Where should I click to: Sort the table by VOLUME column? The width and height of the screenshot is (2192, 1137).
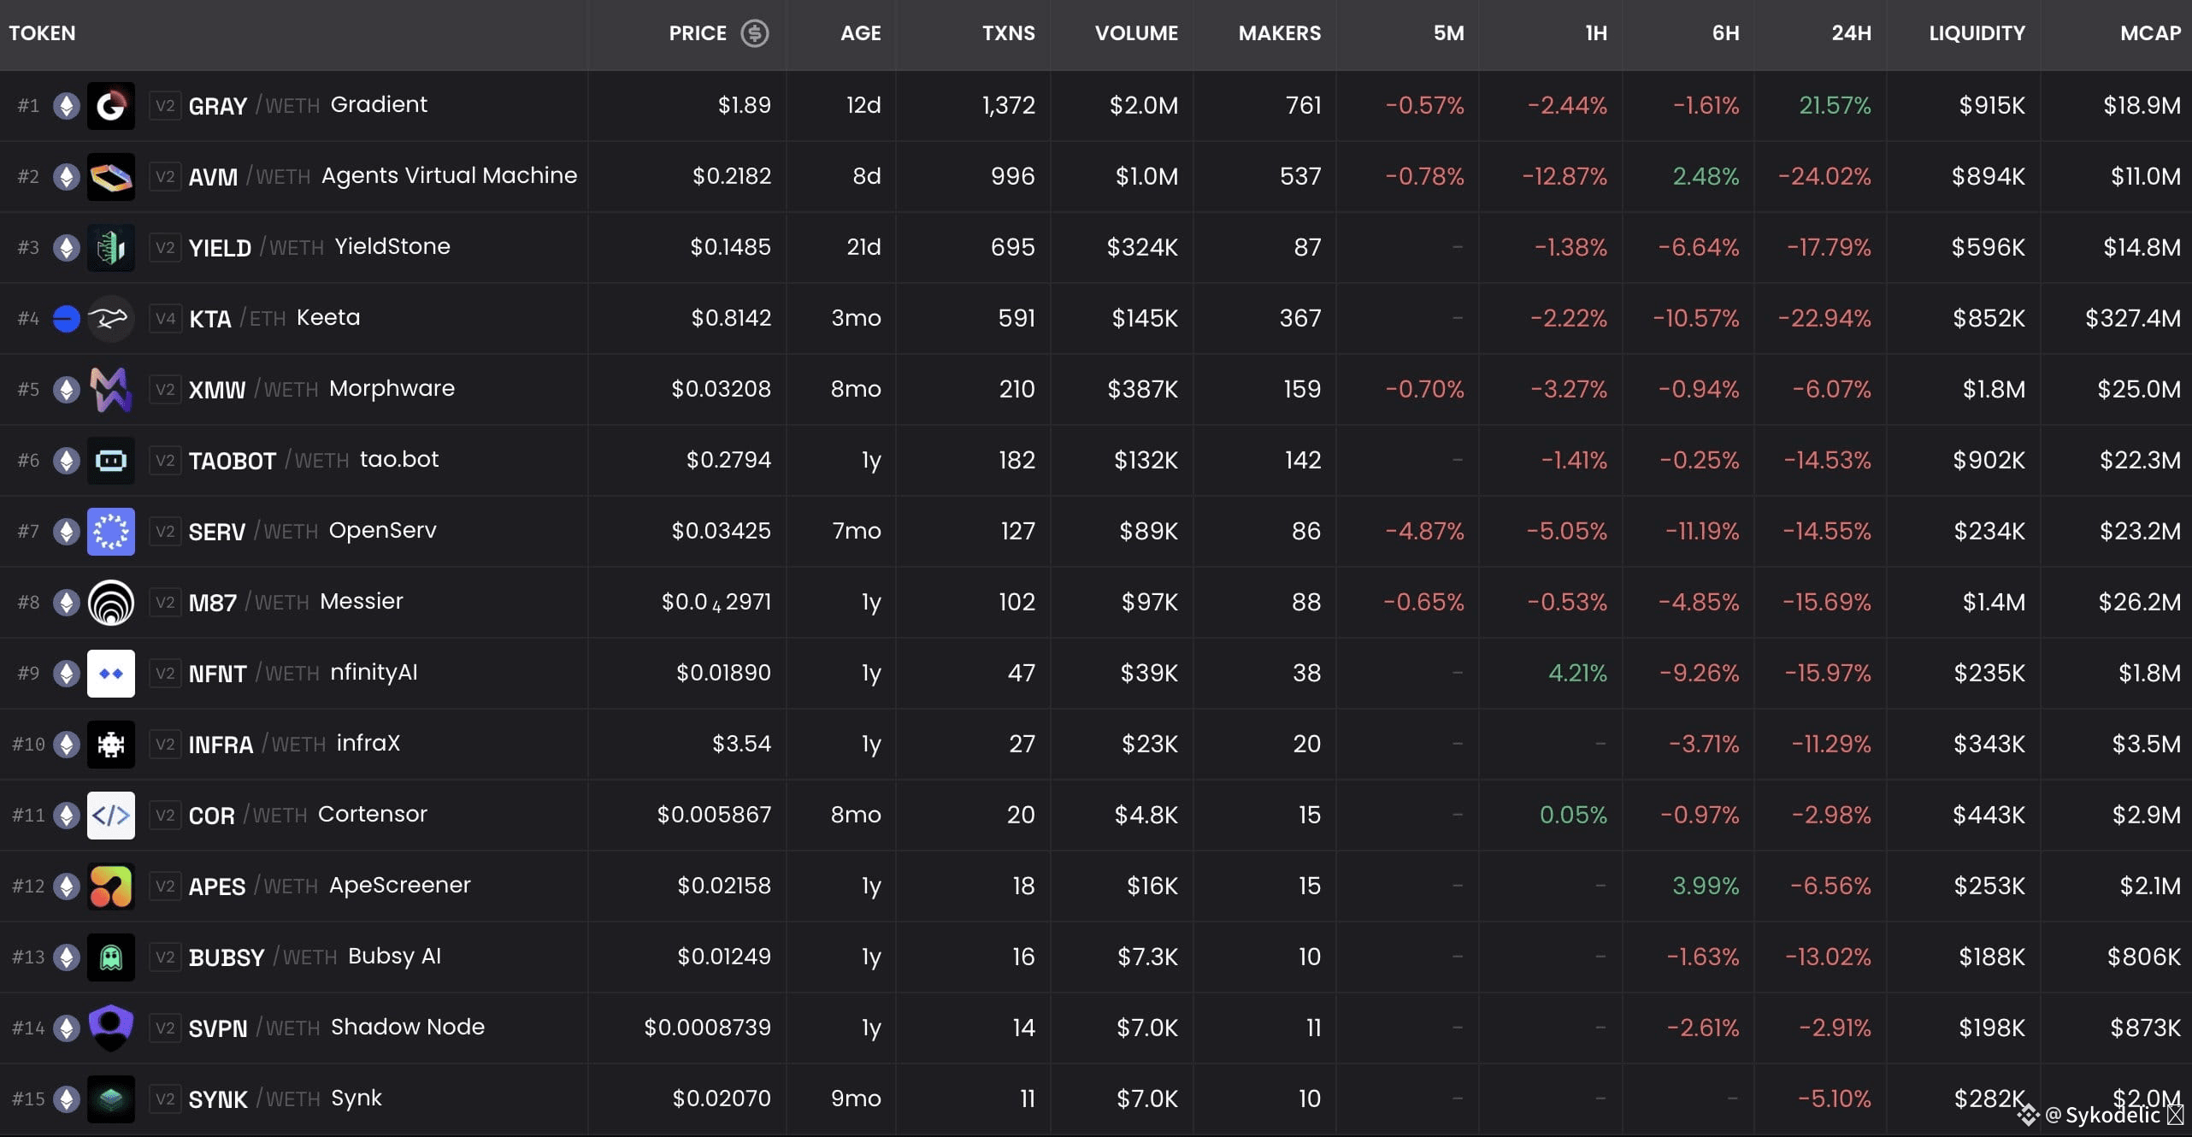1136,33
